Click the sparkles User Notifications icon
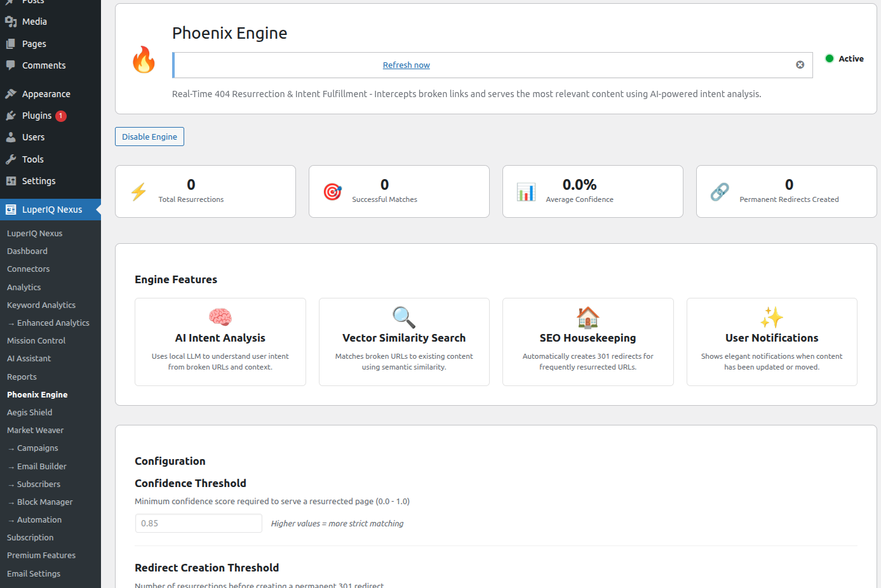The width and height of the screenshot is (881, 588). tap(772, 317)
